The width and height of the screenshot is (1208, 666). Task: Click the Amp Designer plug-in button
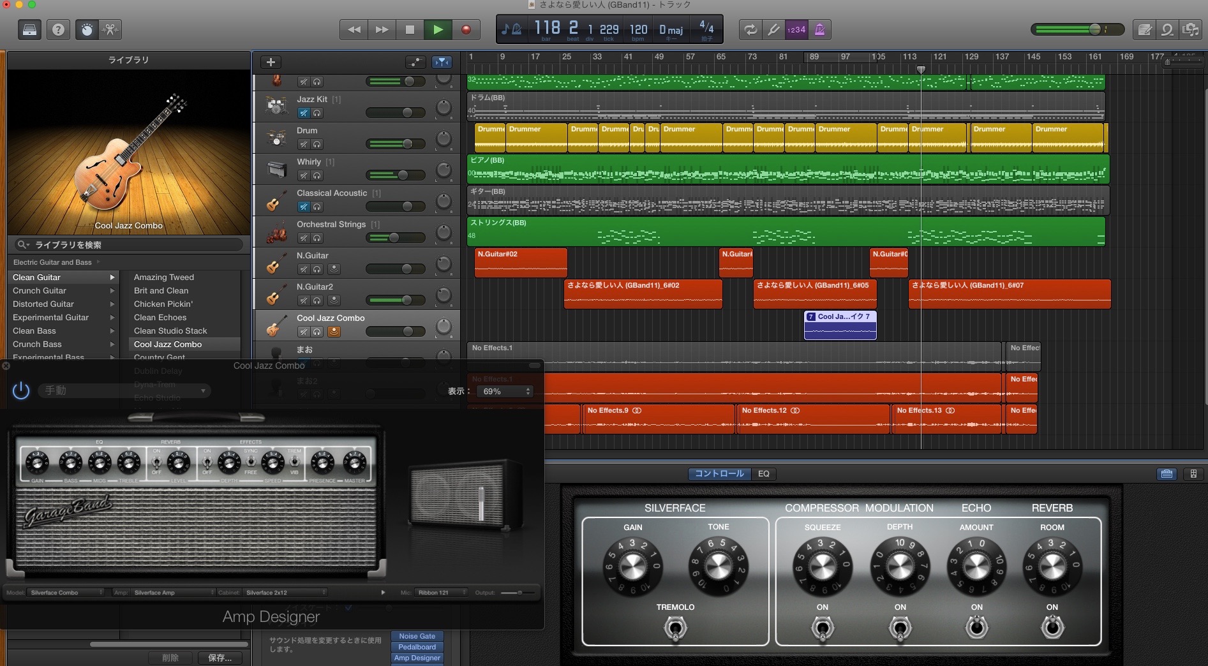[417, 658]
